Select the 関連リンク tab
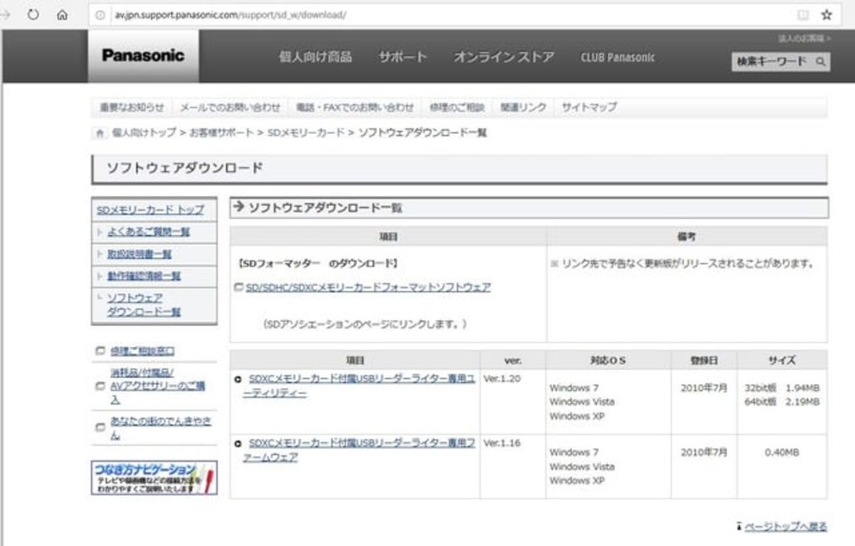This screenshot has width=855, height=546. 524,107
